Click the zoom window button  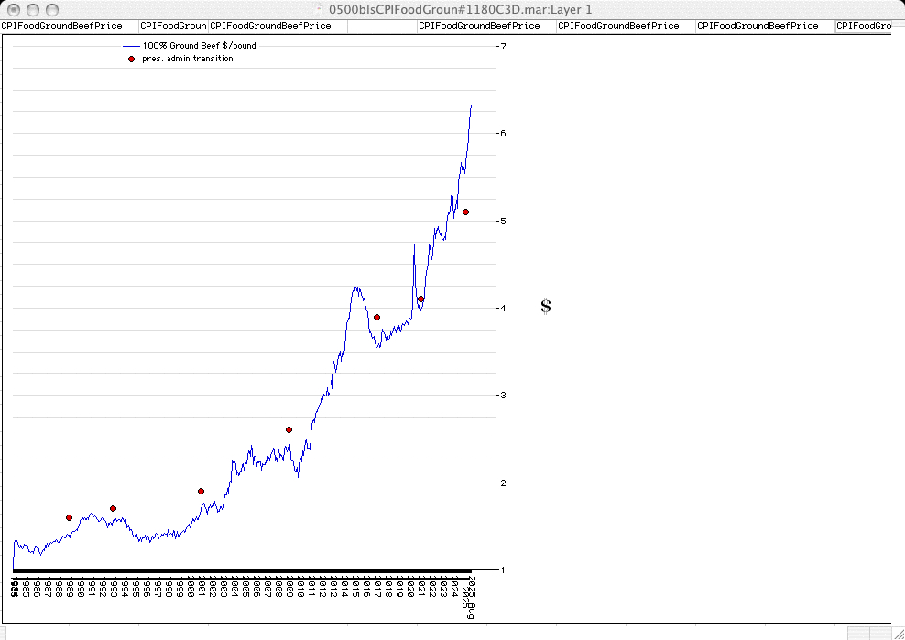click(x=52, y=9)
